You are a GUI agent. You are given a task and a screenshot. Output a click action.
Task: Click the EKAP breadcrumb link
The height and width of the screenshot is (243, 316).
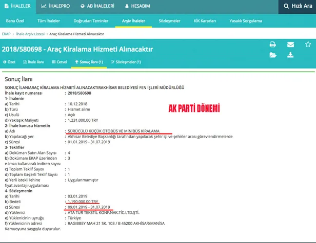tap(6, 34)
